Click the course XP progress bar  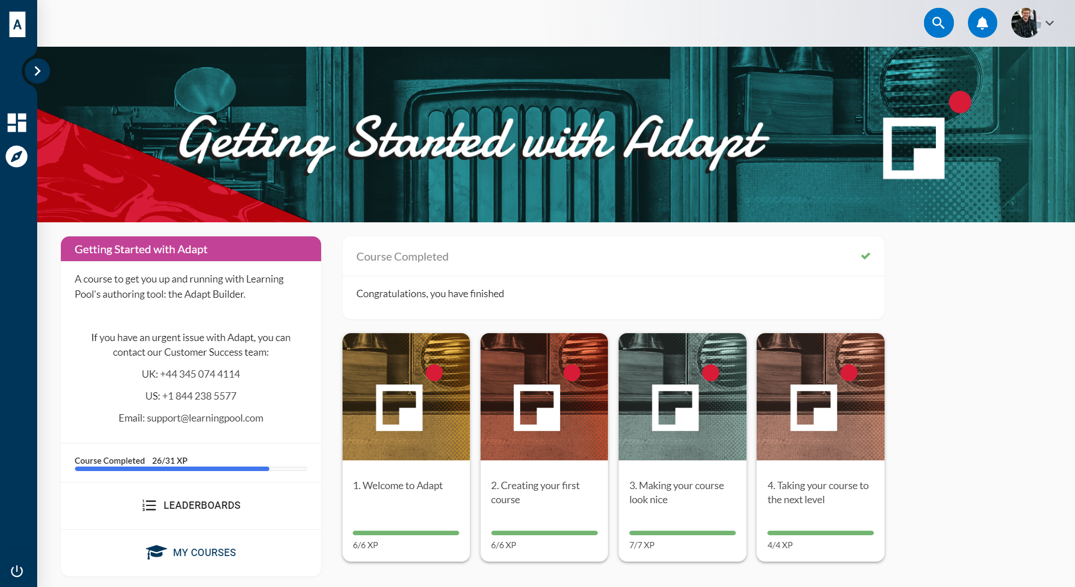(191, 469)
